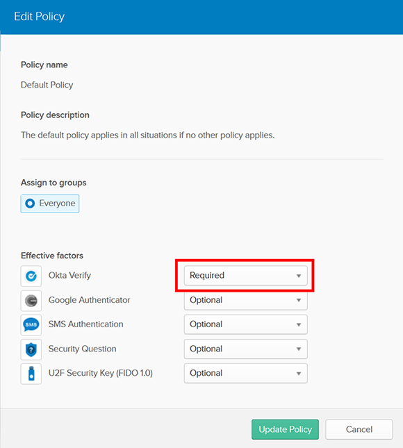403x448 pixels.
Task: Open the Okta Verify Required dropdown
Action: pyautogui.click(x=245, y=276)
